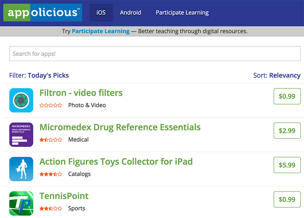Open Participate Learning in the navigation bar
304x218 pixels.
pyautogui.click(x=182, y=12)
